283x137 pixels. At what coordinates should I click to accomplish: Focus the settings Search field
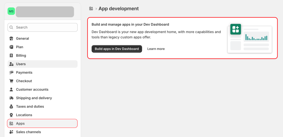pyautogui.click(x=43, y=27)
